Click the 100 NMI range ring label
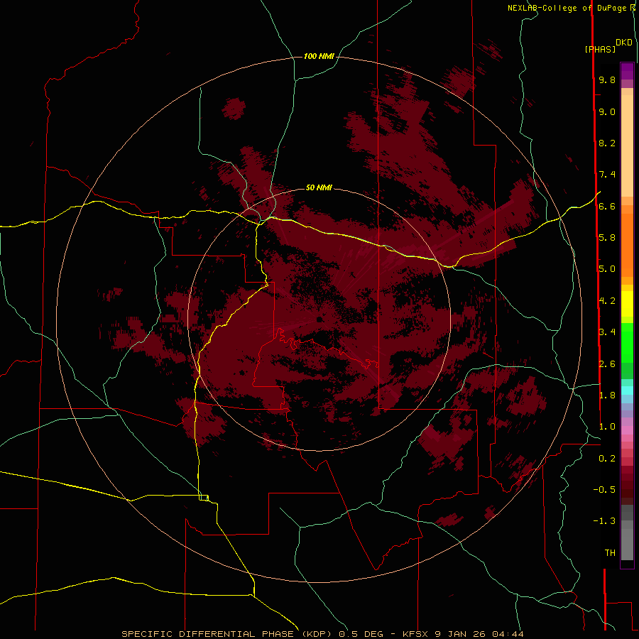 pos(319,56)
